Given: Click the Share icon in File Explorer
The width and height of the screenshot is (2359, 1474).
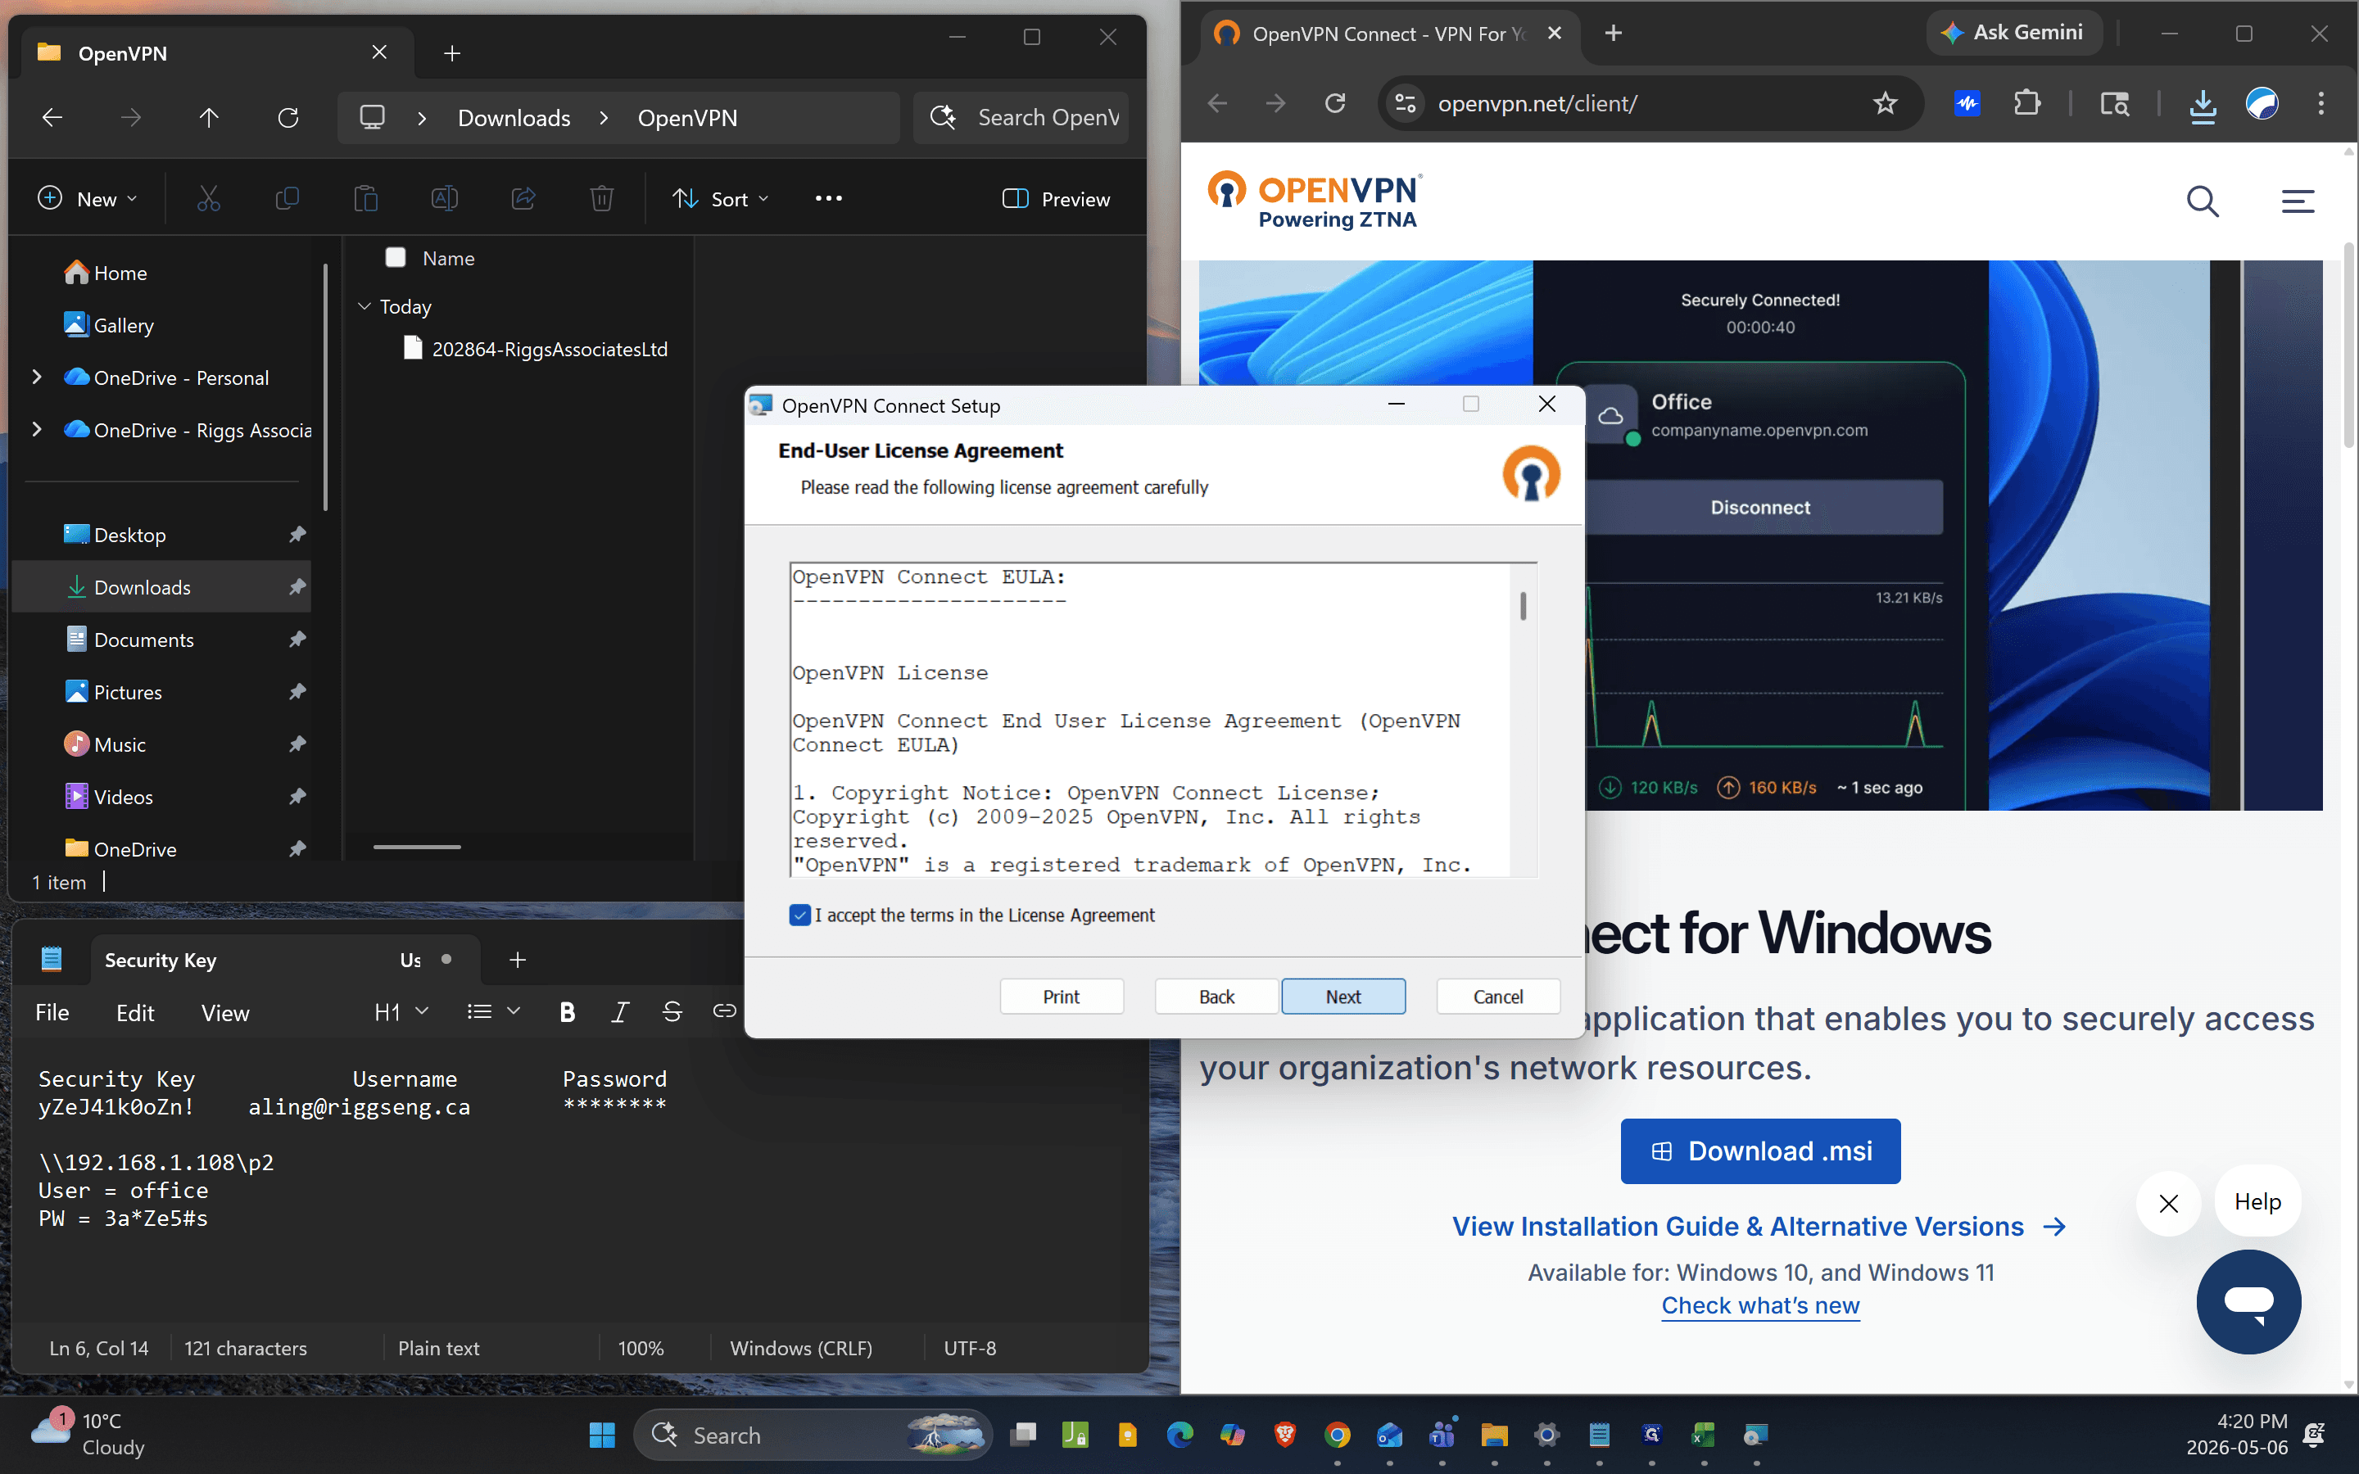Looking at the screenshot, I should (x=523, y=199).
